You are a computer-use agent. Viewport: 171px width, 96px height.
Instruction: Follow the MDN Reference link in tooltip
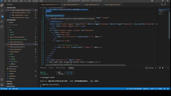tap(56, 22)
